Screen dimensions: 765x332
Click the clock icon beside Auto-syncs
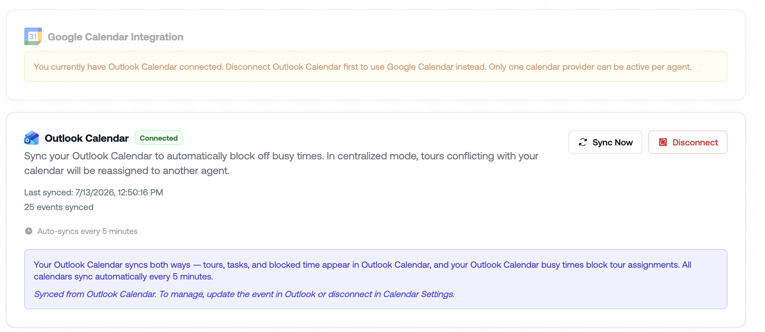point(29,231)
